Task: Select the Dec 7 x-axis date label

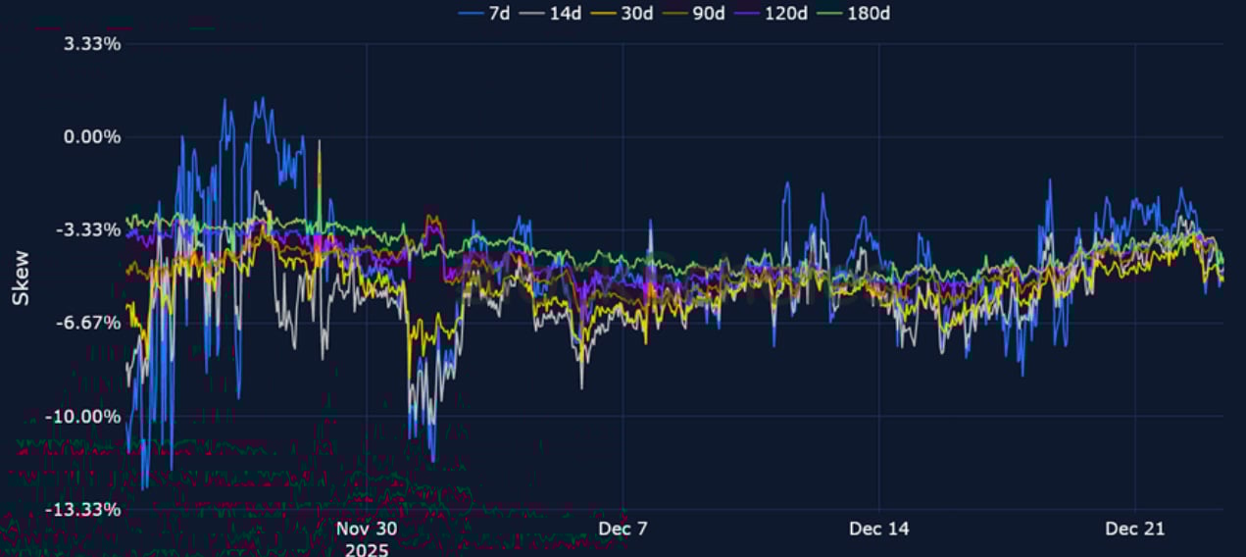Action: pos(623,529)
